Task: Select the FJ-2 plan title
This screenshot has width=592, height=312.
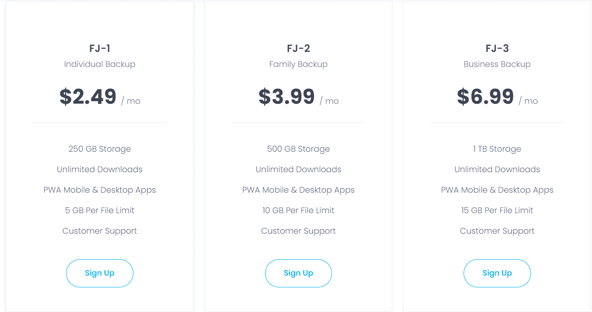Action: coord(298,48)
